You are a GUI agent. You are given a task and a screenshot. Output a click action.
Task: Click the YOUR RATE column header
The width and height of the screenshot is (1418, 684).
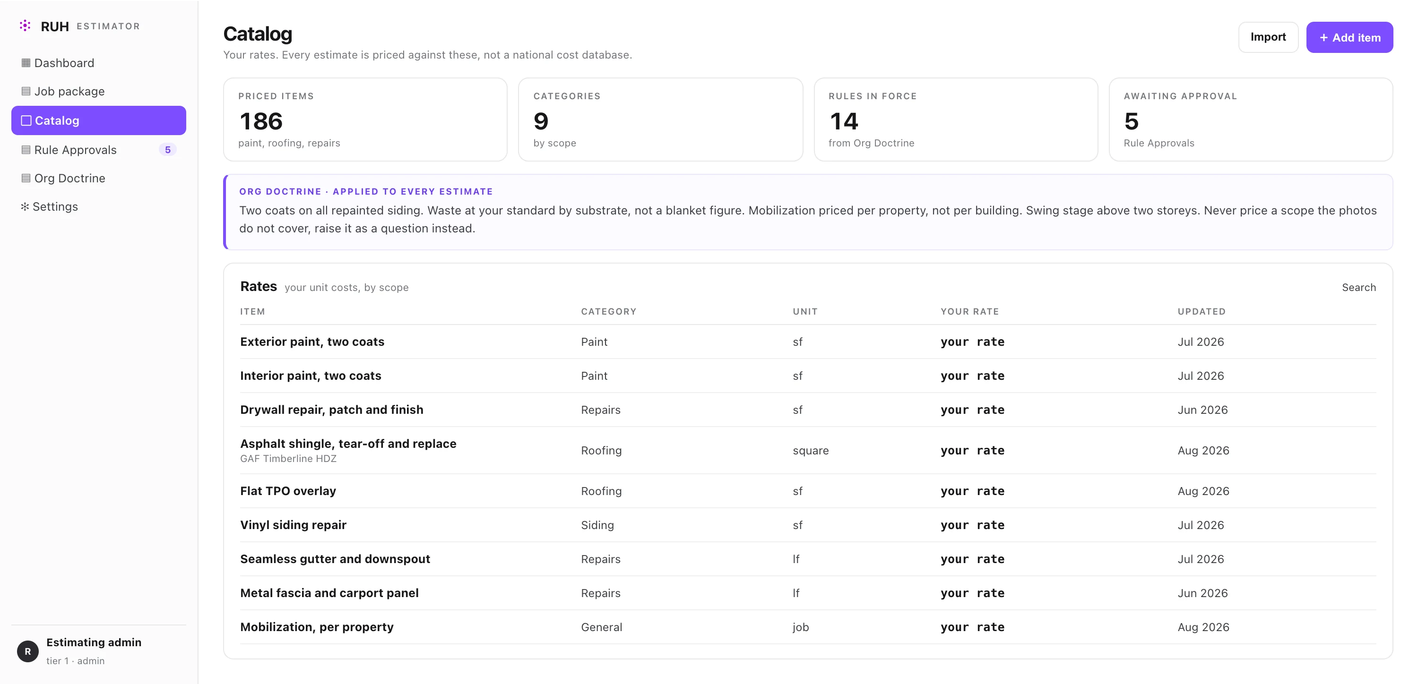pos(969,311)
